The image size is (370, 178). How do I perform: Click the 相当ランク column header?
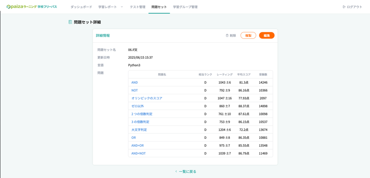[x=206, y=74]
